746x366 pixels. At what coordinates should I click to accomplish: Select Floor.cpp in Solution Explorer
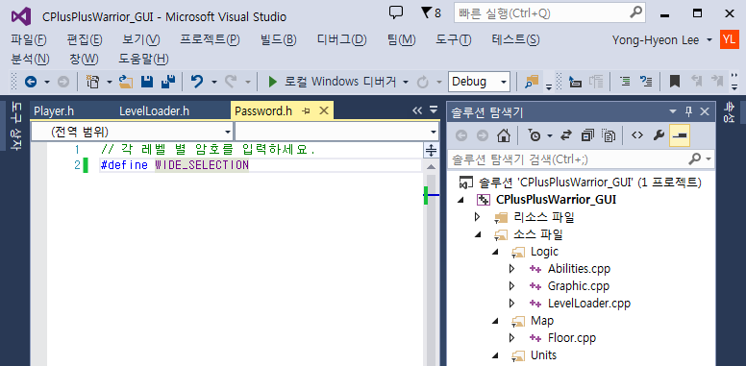coord(571,338)
